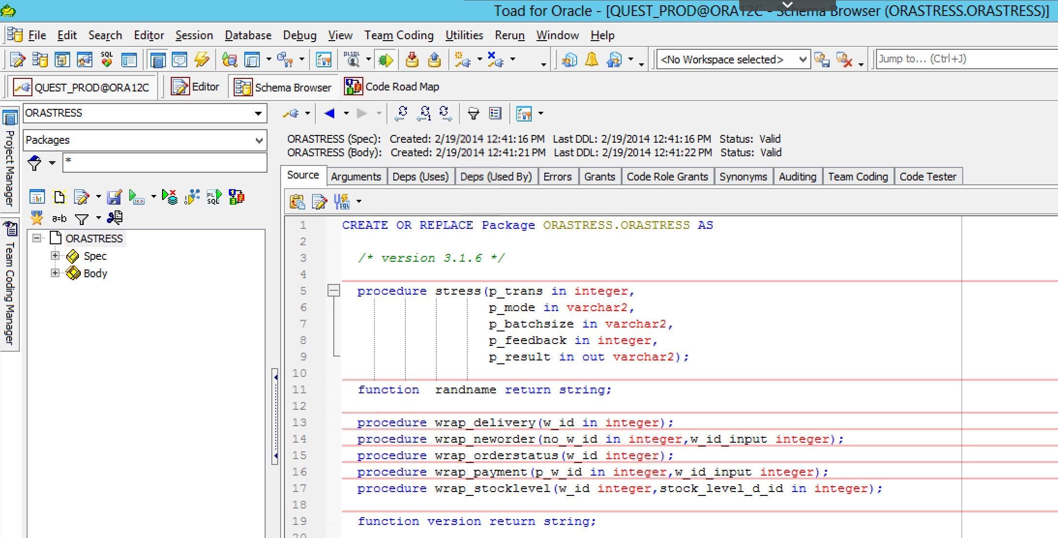Click the blue back navigation arrow

[x=330, y=114]
